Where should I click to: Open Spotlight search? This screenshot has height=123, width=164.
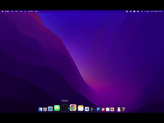(x=145, y=11)
